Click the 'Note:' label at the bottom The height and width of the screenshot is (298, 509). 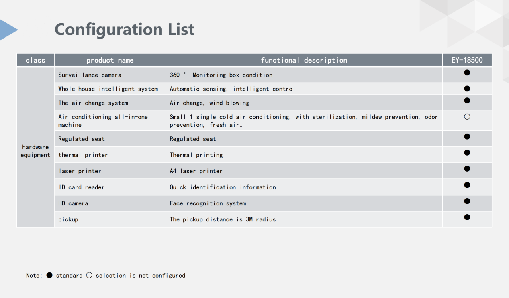34,276
